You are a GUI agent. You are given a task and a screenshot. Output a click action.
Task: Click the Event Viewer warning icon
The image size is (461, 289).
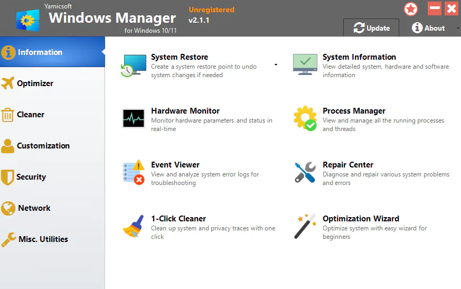[x=134, y=172]
